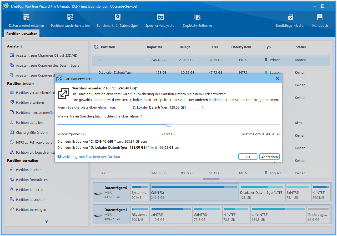
Task: Open the Handbuch manual
Action: (320, 20)
